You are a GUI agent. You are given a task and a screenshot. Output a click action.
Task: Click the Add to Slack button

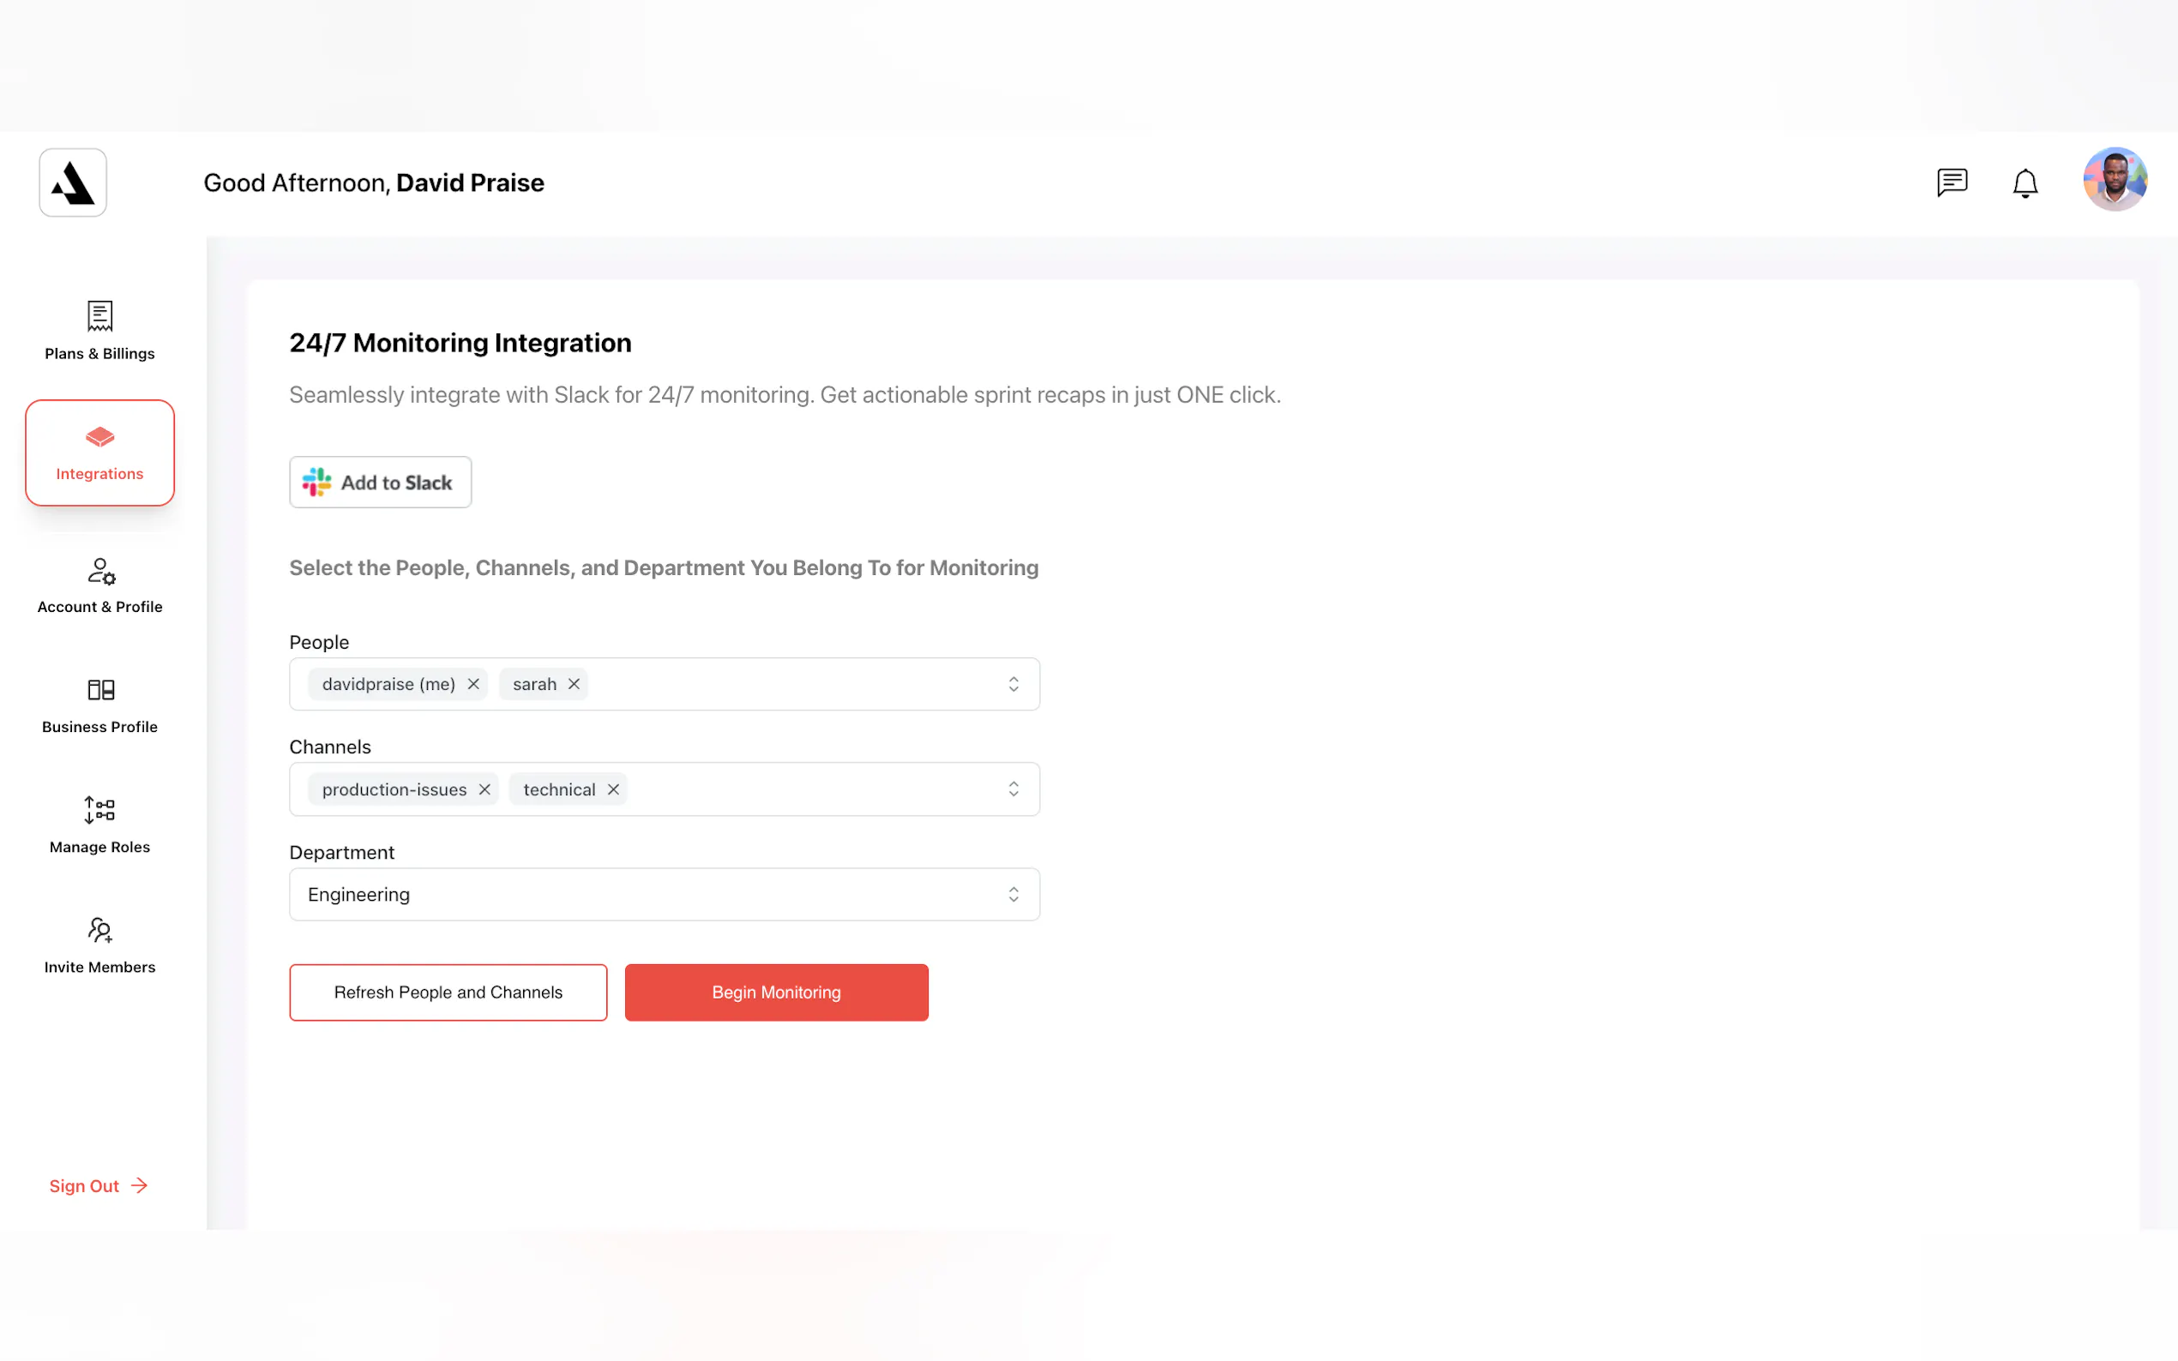tap(380, 483)
